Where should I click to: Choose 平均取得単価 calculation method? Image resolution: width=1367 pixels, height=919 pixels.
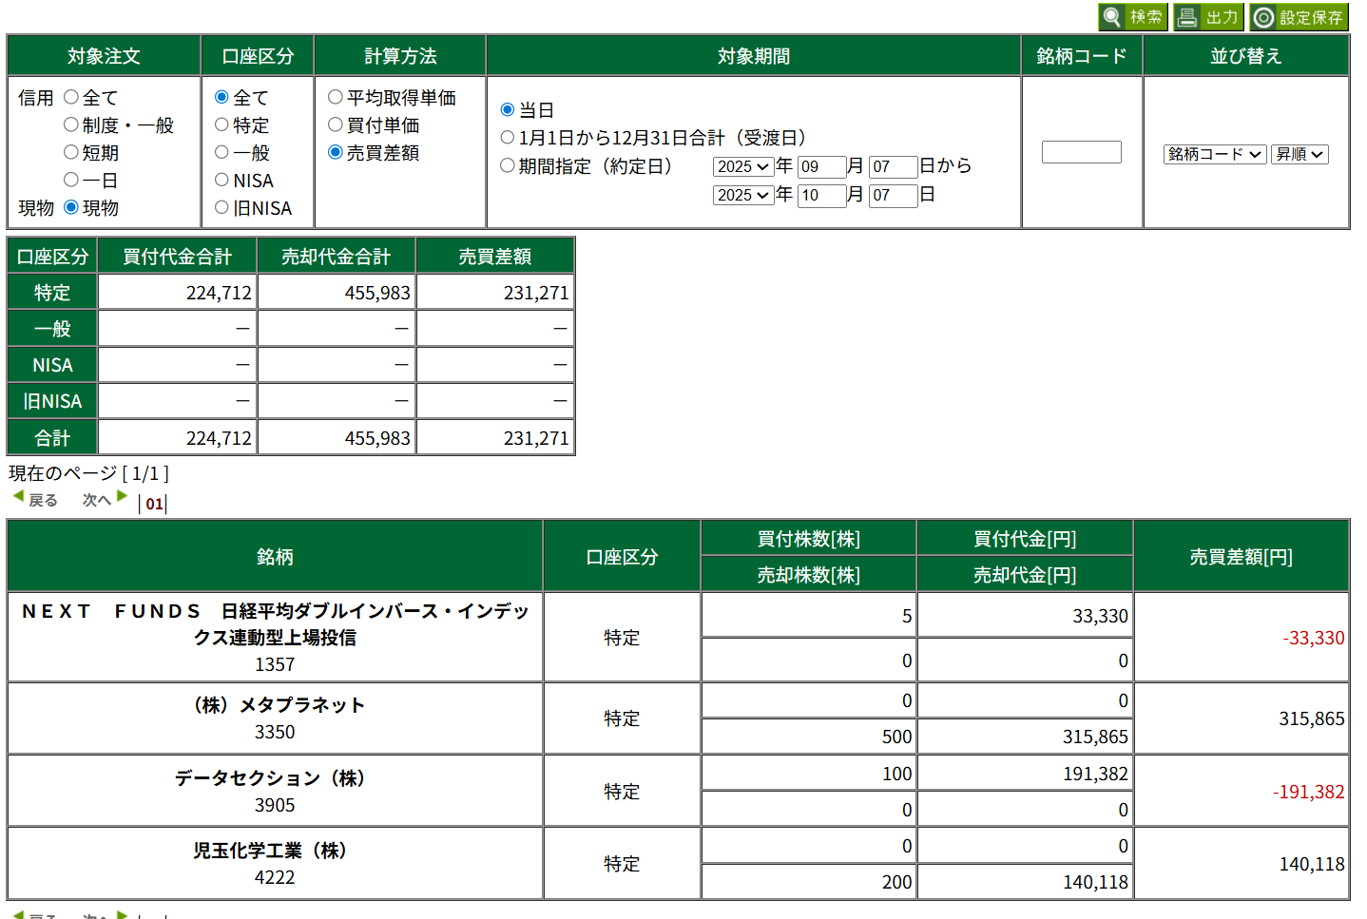pyautogui.click(x=336, y=97)
